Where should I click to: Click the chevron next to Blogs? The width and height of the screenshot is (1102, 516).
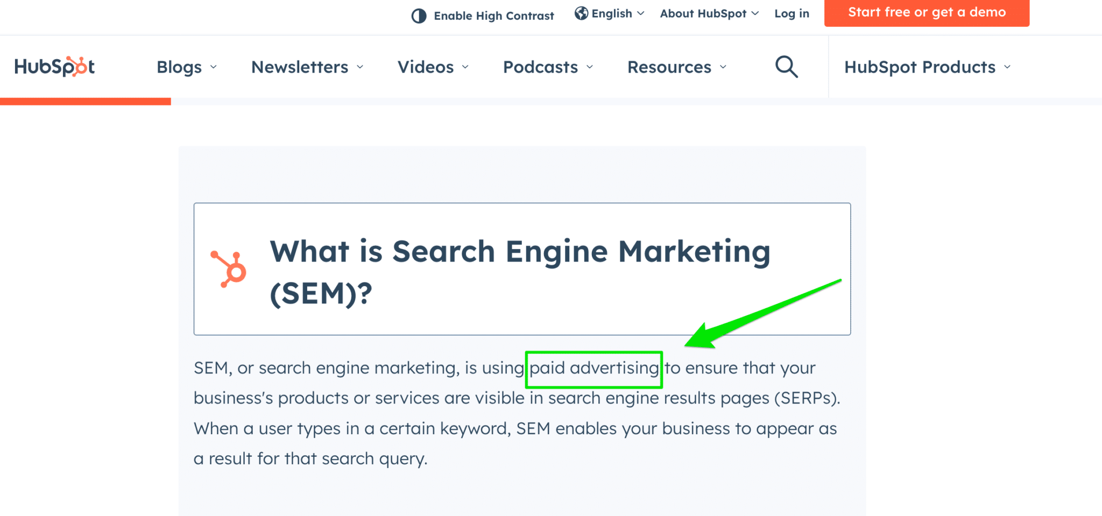point(214,68)
